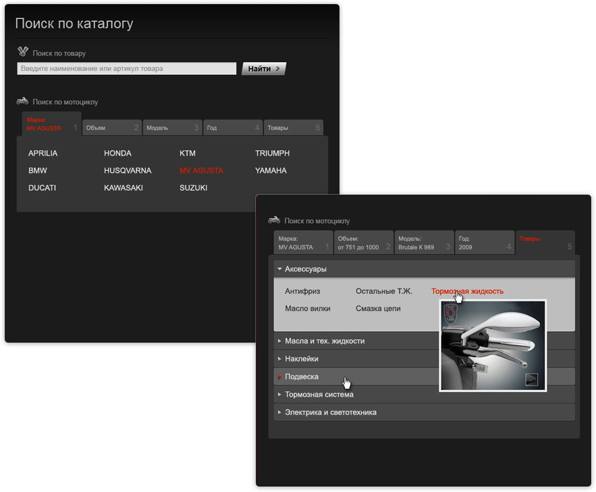
Task: Open the Объем: от 751 до 1000 tab
Action: 363,243
